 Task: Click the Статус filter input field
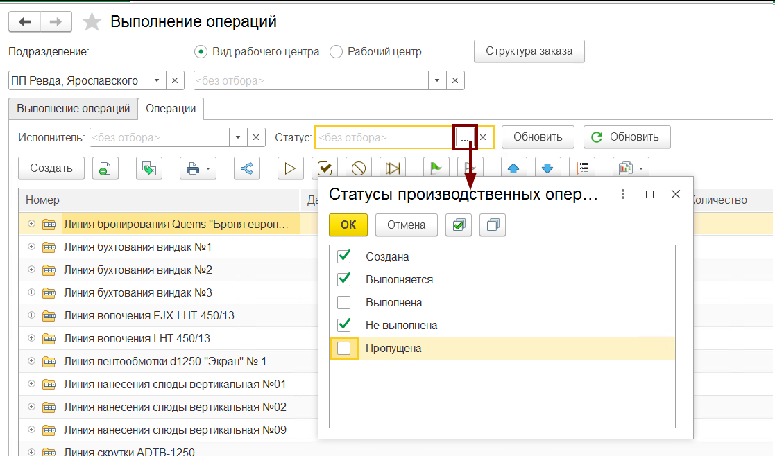[x=384, y=137]
